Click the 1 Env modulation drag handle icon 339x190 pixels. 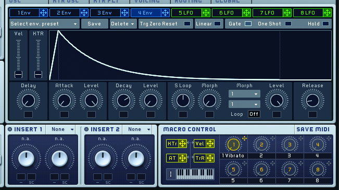(x=43, y=13)
